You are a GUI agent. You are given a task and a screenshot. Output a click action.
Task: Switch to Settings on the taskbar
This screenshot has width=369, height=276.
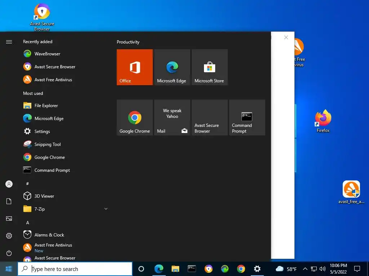coord(257,269)
